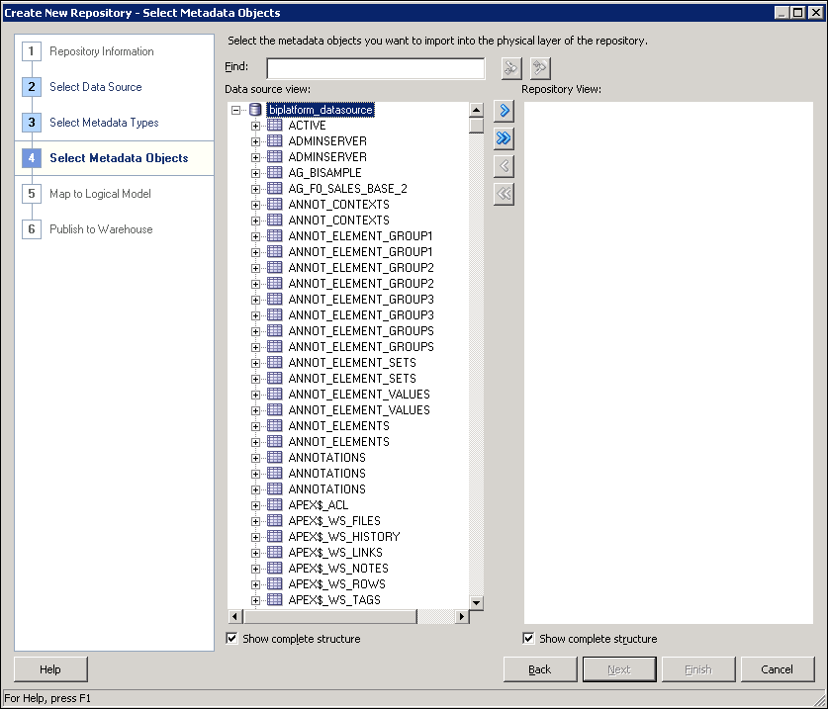Image resolution: width=828 pixels, height=709 pixels.
Task: Click the tree's vertical scrollbar down arrow
Action: coord(476,602)
